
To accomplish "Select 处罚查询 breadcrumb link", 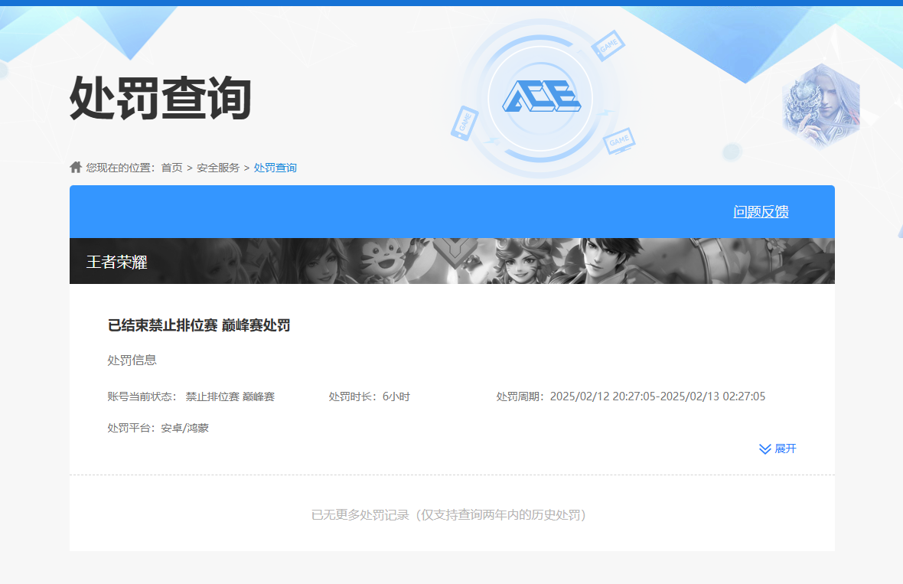I will coord(275,168).
